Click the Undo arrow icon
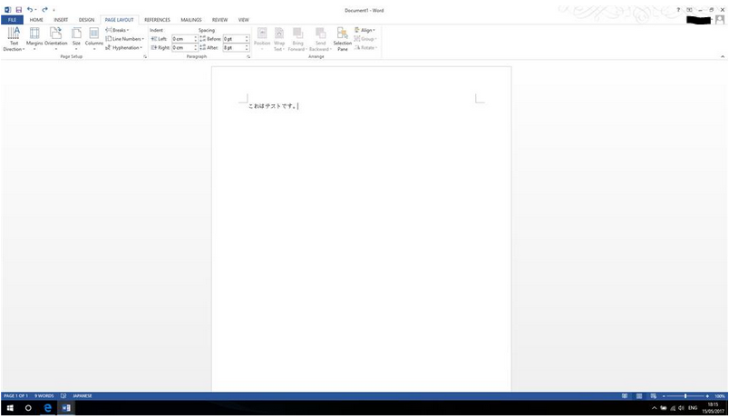This screenshot has height=419, width=729. pos(30,10)
